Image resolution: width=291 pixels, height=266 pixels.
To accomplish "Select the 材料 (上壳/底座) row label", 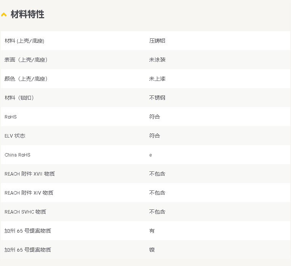I will (x=24, y=41).
